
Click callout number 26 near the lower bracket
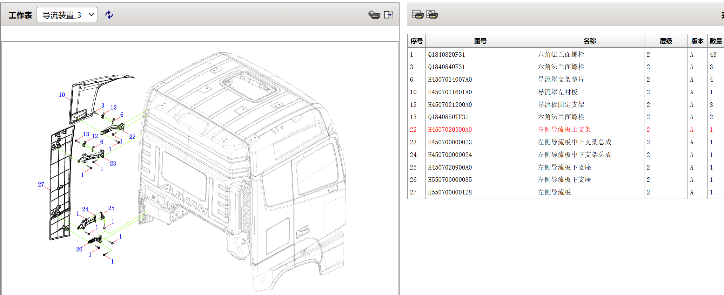pyautogui.click(x=79, y=249)
